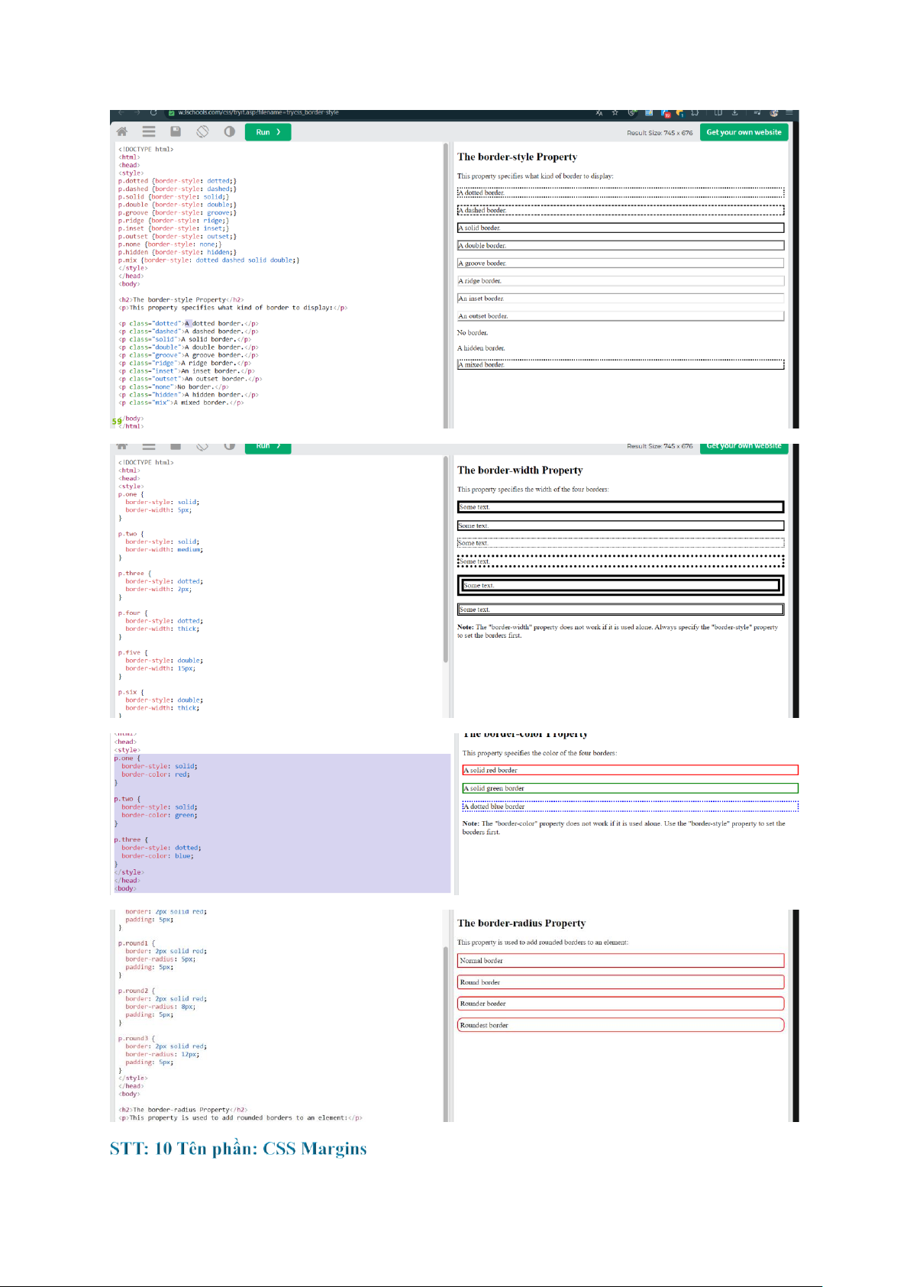
Task: Click the green Run button above border-style code
Action: (268, 132)
